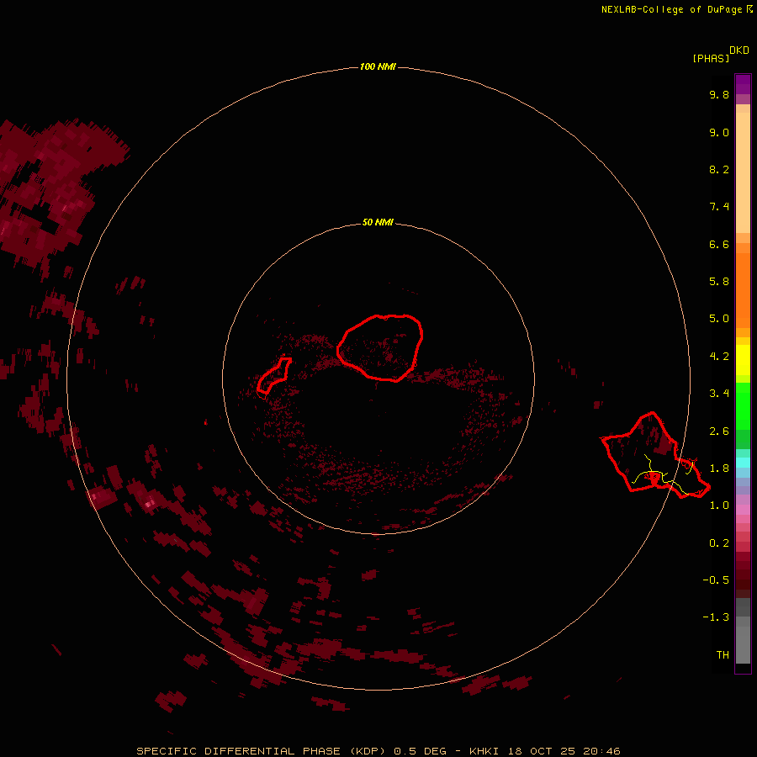Click the 1.8 scale value
757x757 pixels.
coord(719,468)
